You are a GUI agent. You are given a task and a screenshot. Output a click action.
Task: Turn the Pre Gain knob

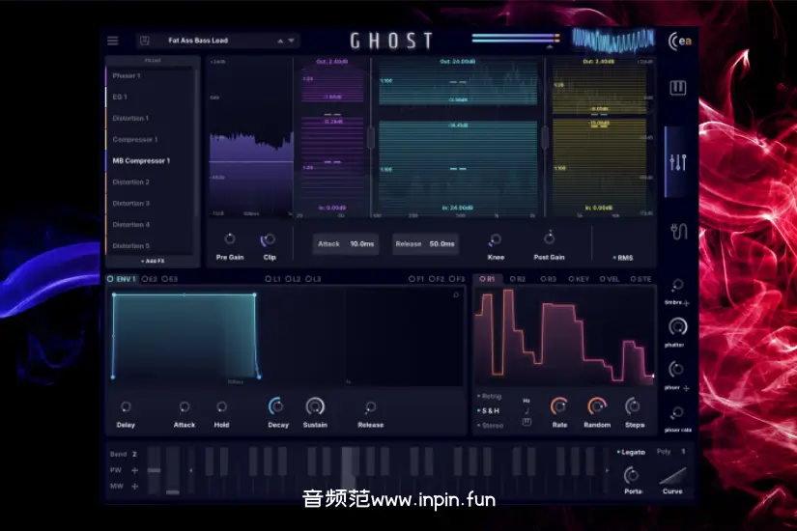[230, 238]
